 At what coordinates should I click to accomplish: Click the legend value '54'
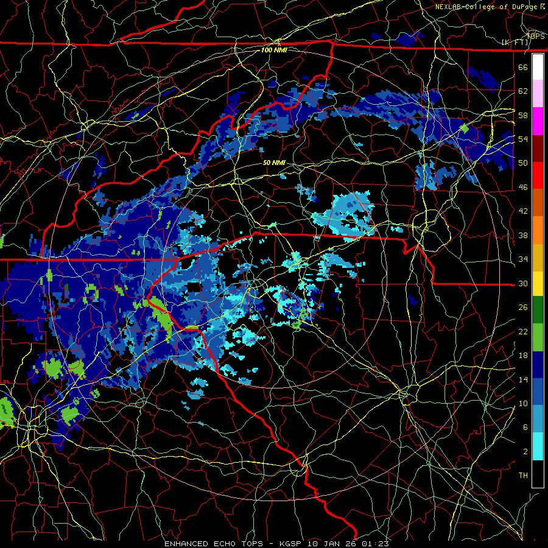[523, 139]
